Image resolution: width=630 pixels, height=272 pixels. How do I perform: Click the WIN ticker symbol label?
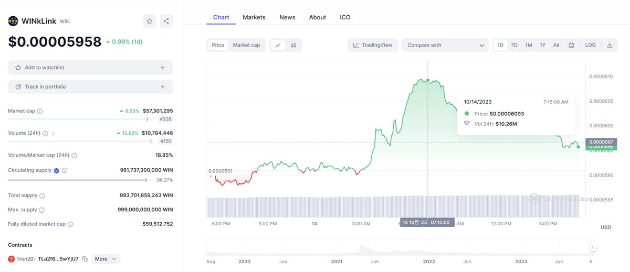tap(65, 21)
